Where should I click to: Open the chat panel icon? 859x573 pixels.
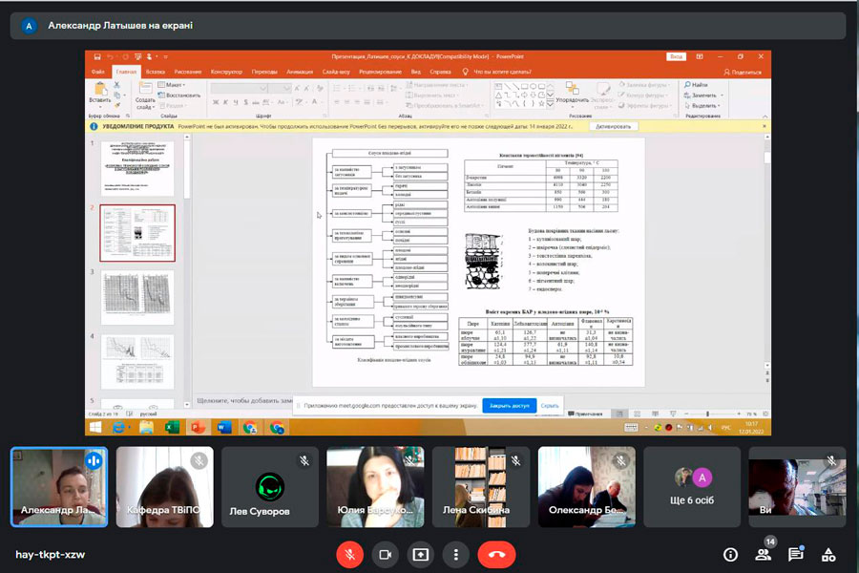pyautogui.click(x=796, y=554)
